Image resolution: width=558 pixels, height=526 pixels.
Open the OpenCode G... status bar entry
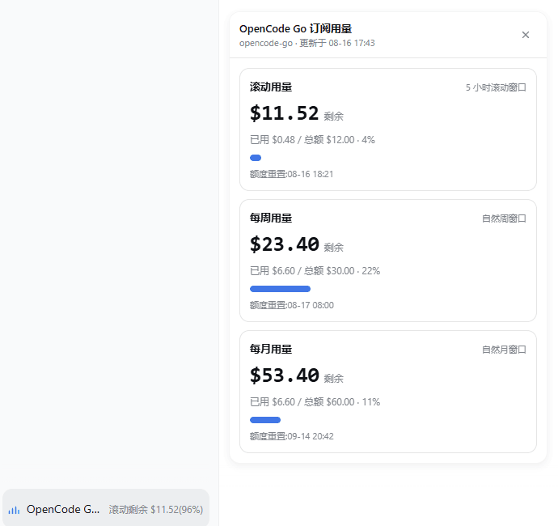pyautogui.click(x=106, y=509)
